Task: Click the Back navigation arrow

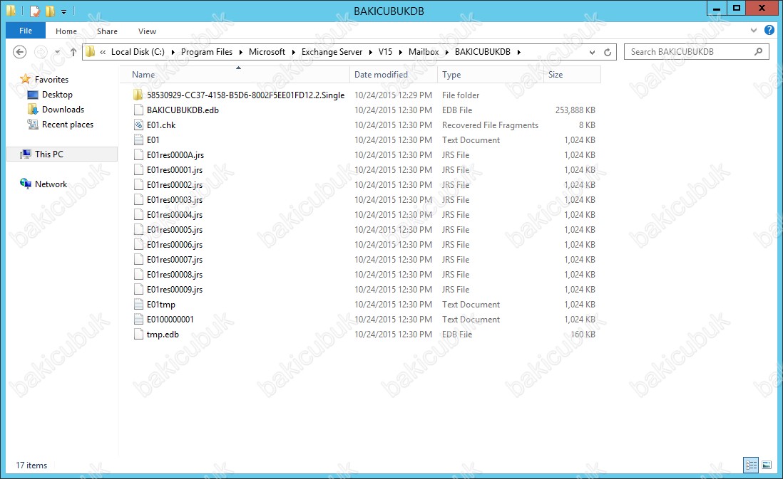Action: [x=19, y=52]
